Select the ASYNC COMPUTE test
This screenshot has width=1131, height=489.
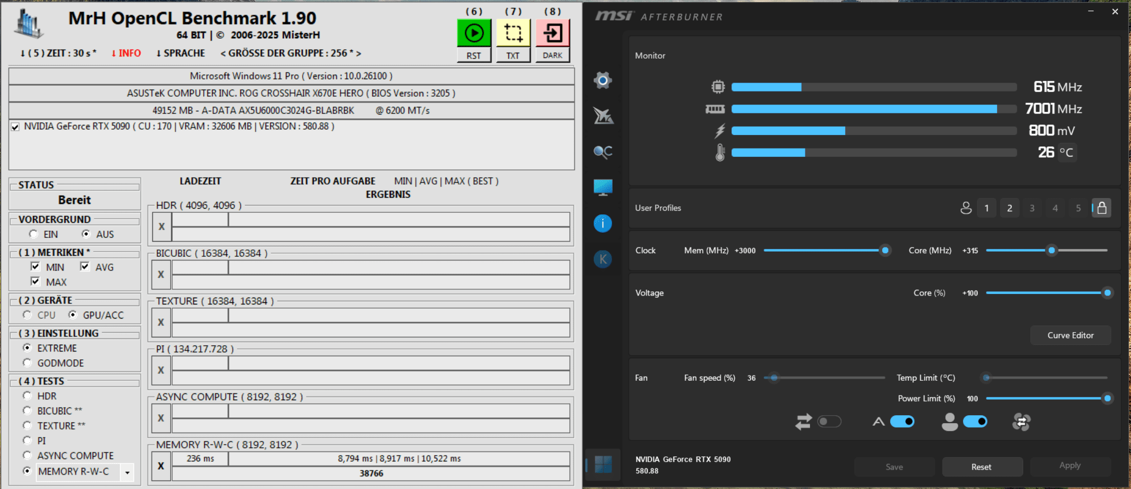tap(27, 456)
